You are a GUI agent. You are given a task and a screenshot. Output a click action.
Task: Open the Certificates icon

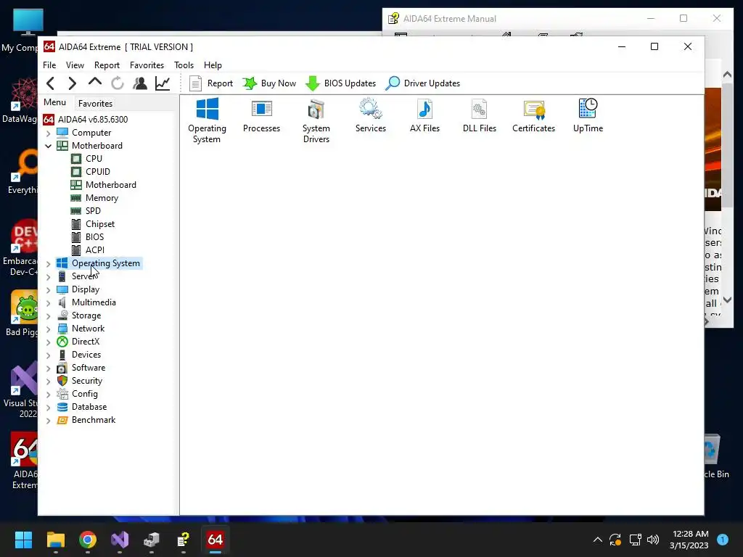click(533, 116)
